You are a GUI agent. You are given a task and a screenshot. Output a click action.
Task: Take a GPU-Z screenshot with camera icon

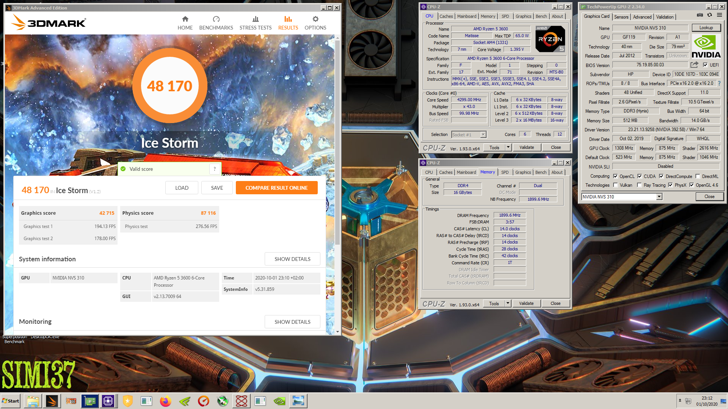tap(700, 15)
